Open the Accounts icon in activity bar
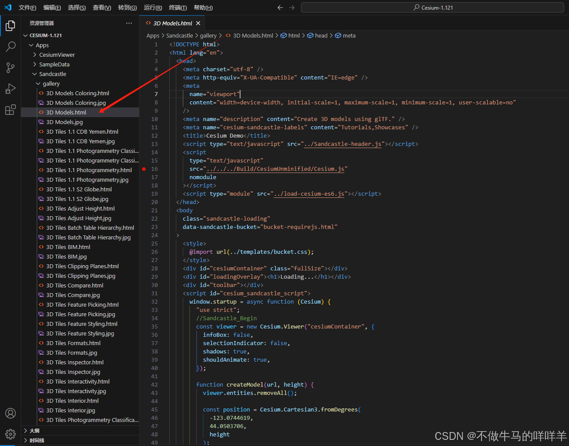The width and height of the screenshot is (569, 446). tap(10, 413)
